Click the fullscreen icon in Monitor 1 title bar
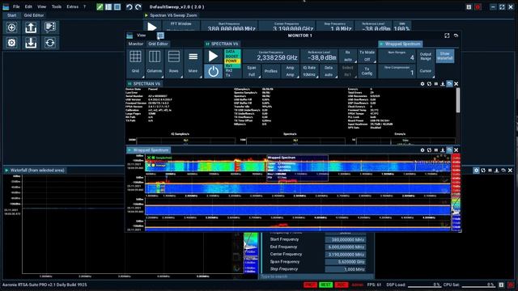 coord(447,36)
